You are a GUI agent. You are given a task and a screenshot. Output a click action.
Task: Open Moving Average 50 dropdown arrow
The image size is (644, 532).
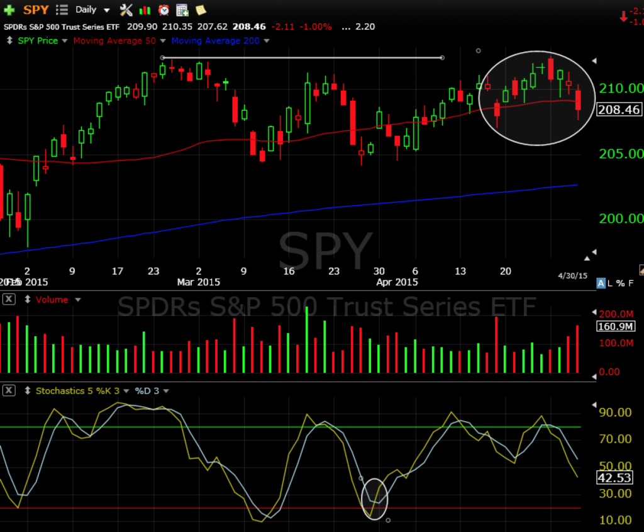click(x=163, y=41)
